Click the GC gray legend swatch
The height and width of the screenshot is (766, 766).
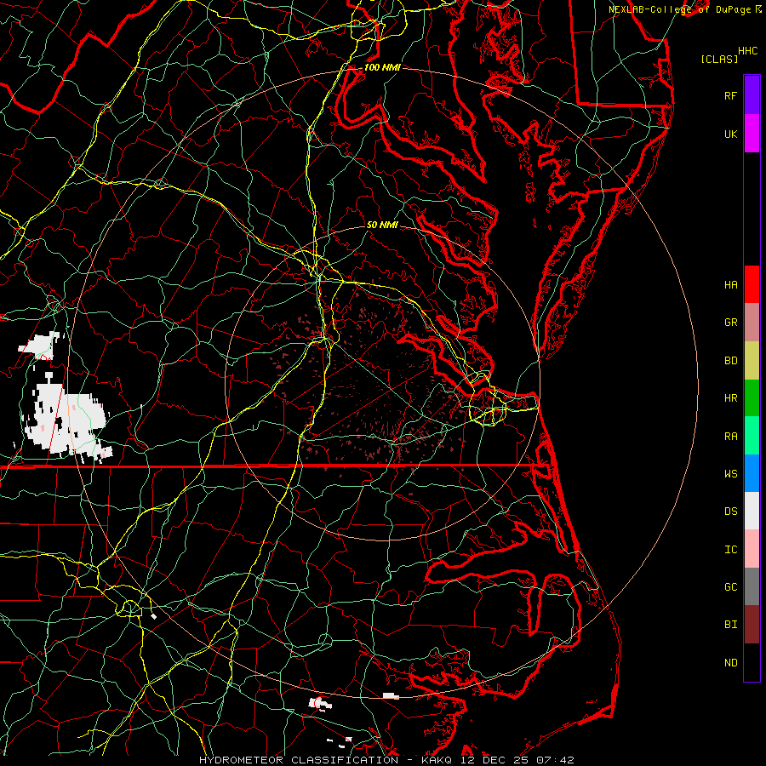752,586
